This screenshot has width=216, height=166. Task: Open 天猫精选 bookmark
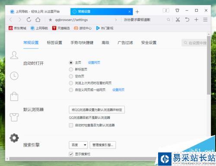point(61,28)
